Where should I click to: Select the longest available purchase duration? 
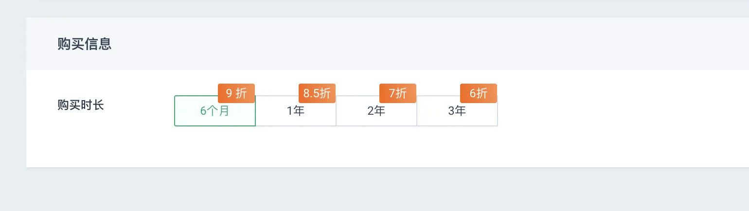457,111
